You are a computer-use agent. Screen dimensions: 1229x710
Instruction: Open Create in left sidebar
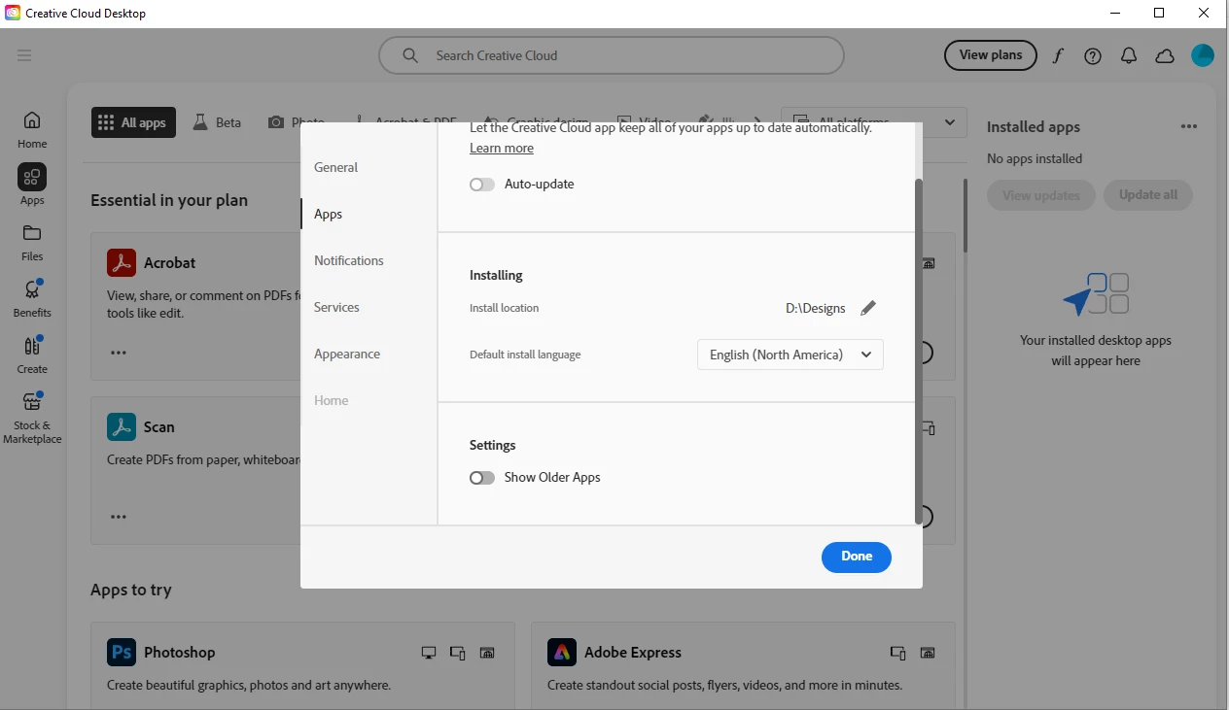tap(32, 355)
